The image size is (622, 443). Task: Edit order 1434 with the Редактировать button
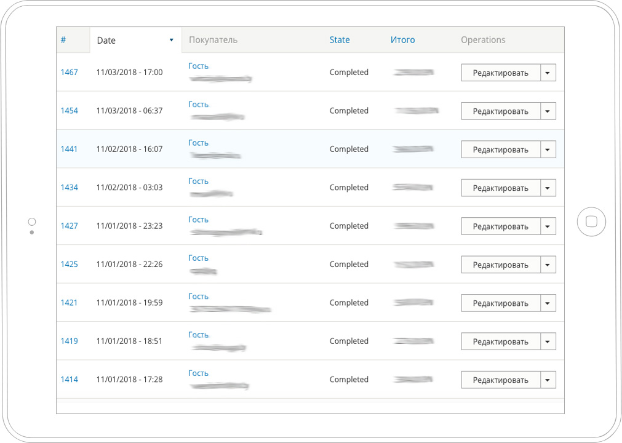tap(501, 188)
